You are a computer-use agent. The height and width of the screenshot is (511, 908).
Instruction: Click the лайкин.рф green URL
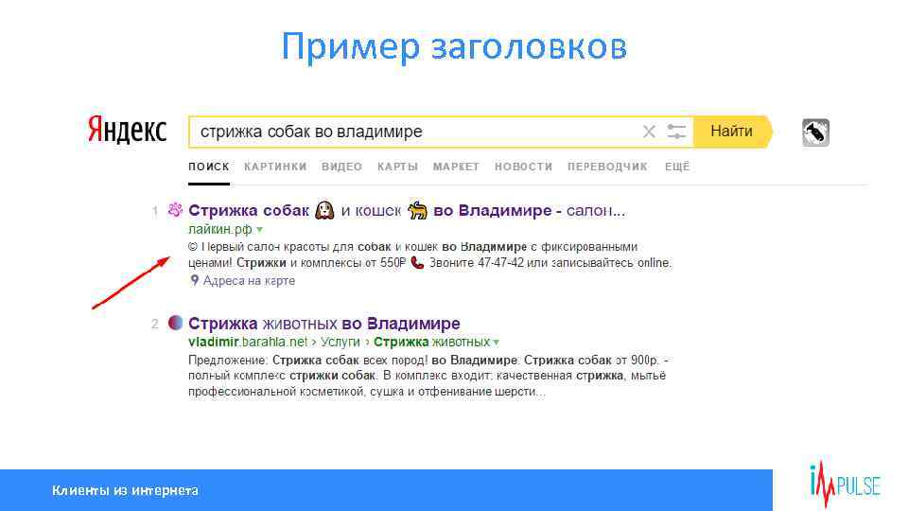pos(220,229)
